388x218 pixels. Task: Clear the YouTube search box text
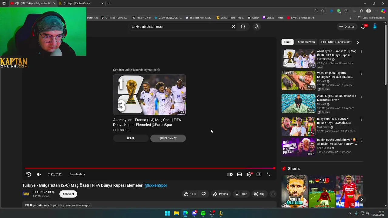click(233, 27)
